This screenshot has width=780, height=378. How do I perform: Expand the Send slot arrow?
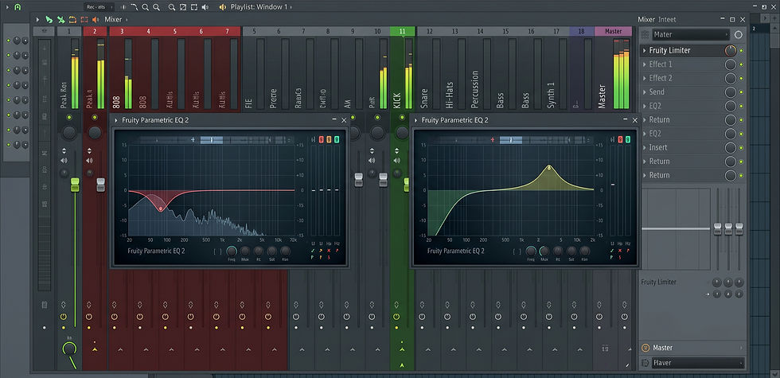click(x=644, y=92)
